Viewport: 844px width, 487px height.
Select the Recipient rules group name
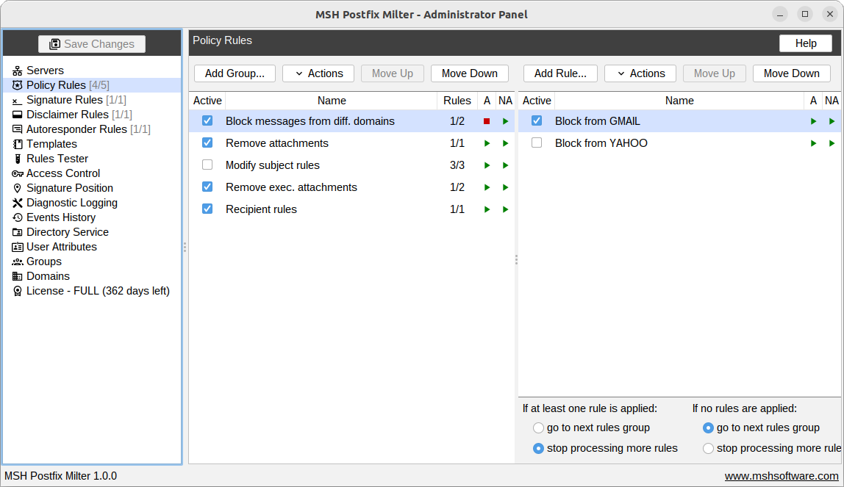261,209
